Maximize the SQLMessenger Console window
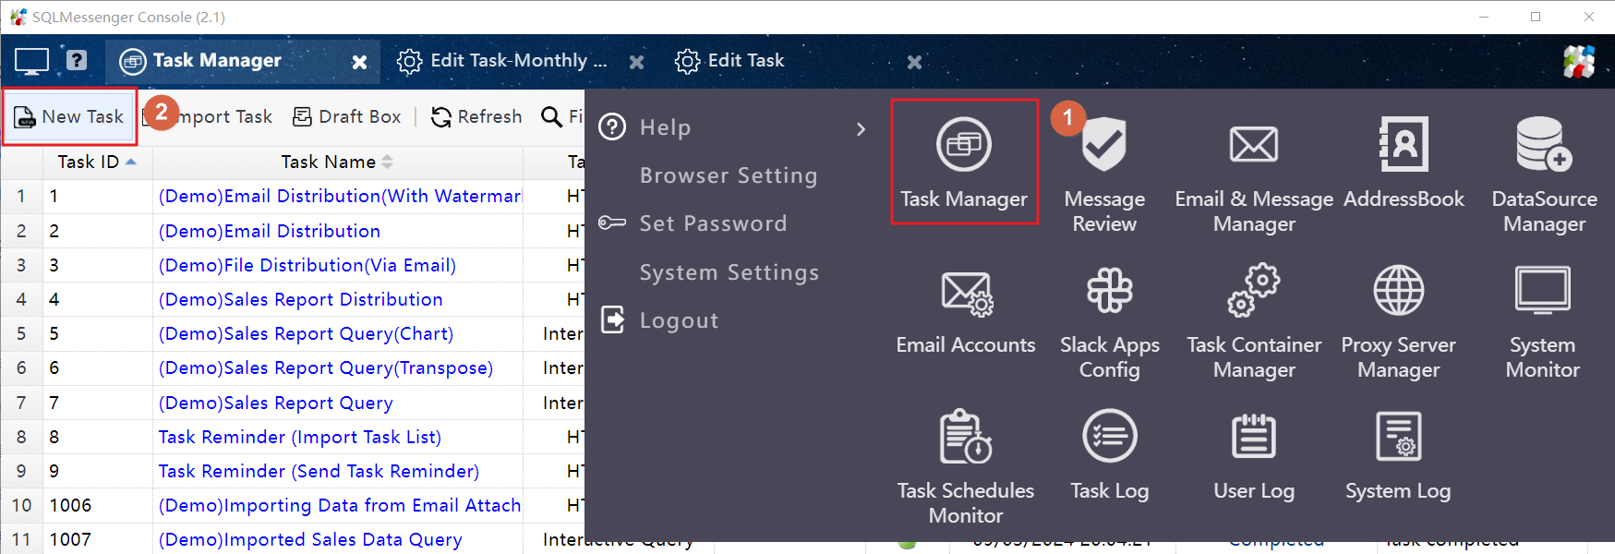This screenshot has width=1615, height=554. coord(1536,17)
